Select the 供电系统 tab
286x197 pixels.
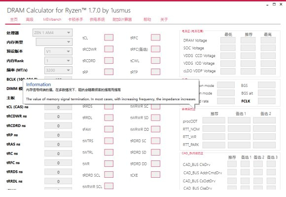(97, 19)
